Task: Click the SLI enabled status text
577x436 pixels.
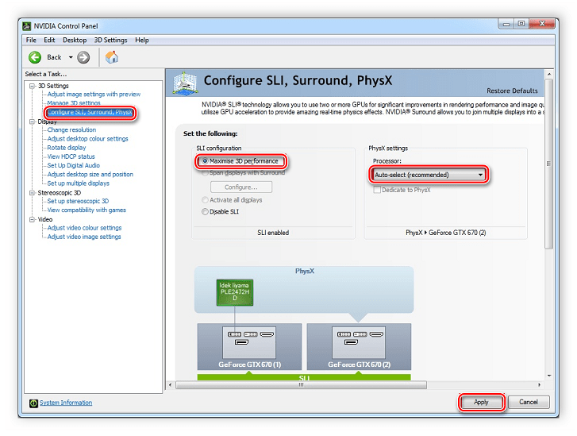Action: (273, 233)
